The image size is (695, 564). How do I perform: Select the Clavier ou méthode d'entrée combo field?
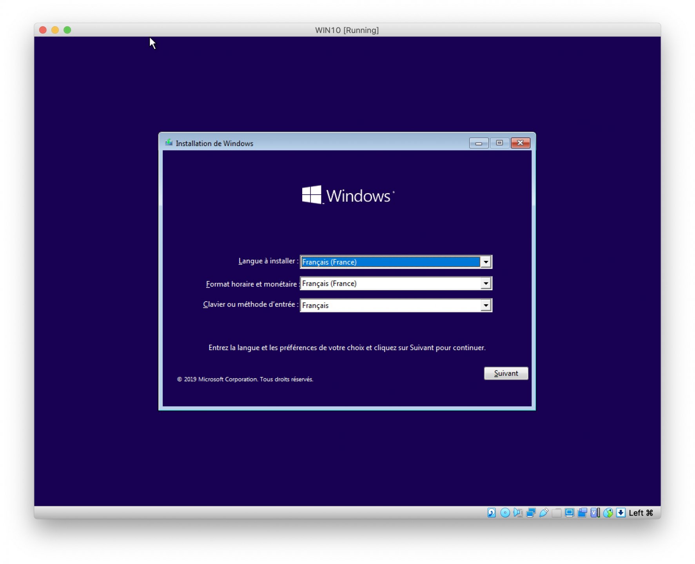click(396, 305)
